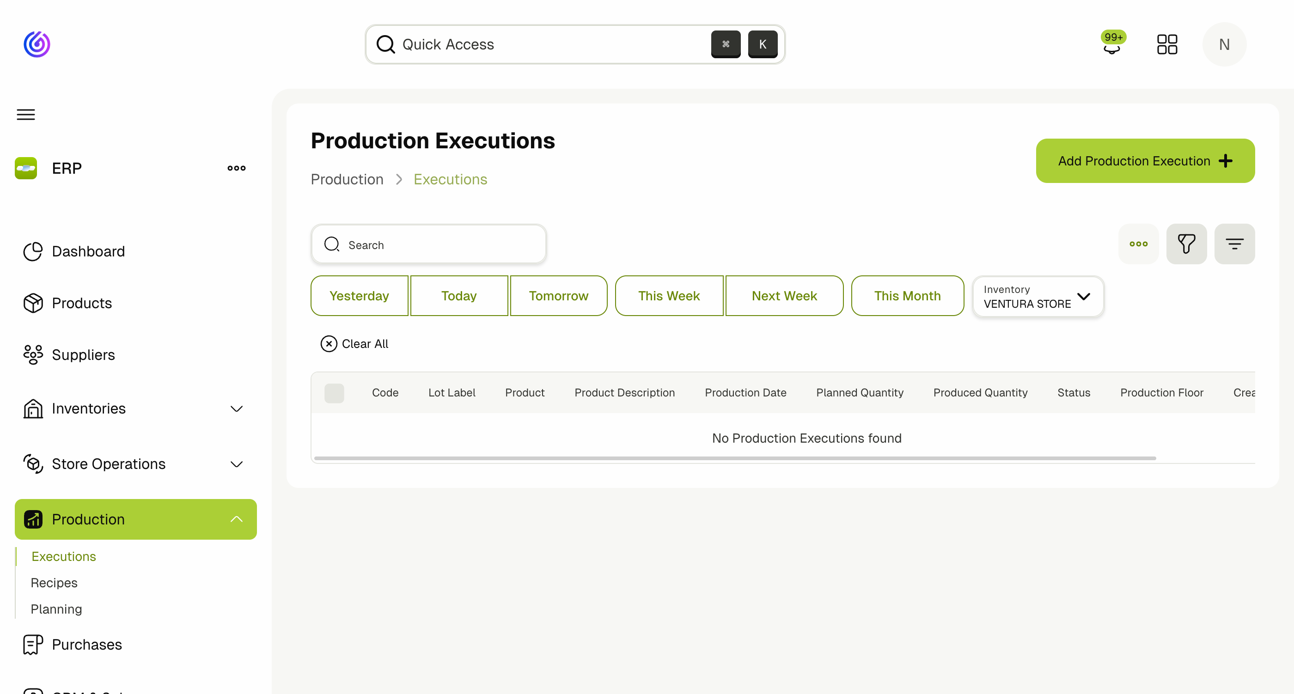
Task: Open the apps grid icon at top right
Action: pos(1167,44)
